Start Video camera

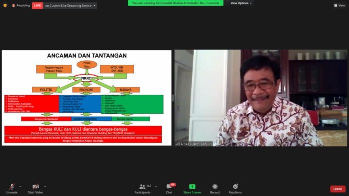(35, 189)
